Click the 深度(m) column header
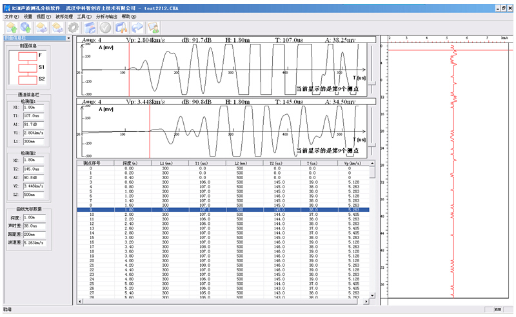This screenshot has width=516, height=317. pyautogui.click(x=131, y=164)
